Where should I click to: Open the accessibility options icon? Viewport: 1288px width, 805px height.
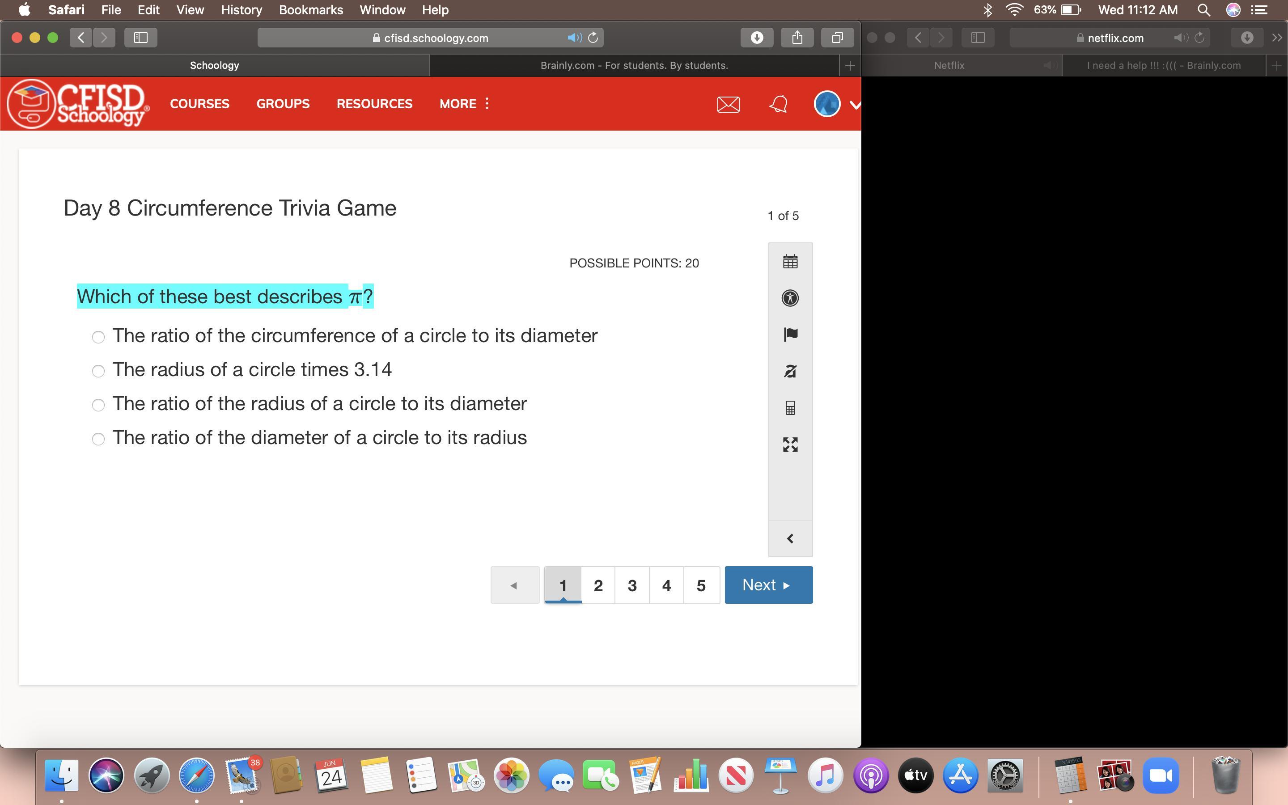point(790,298)
